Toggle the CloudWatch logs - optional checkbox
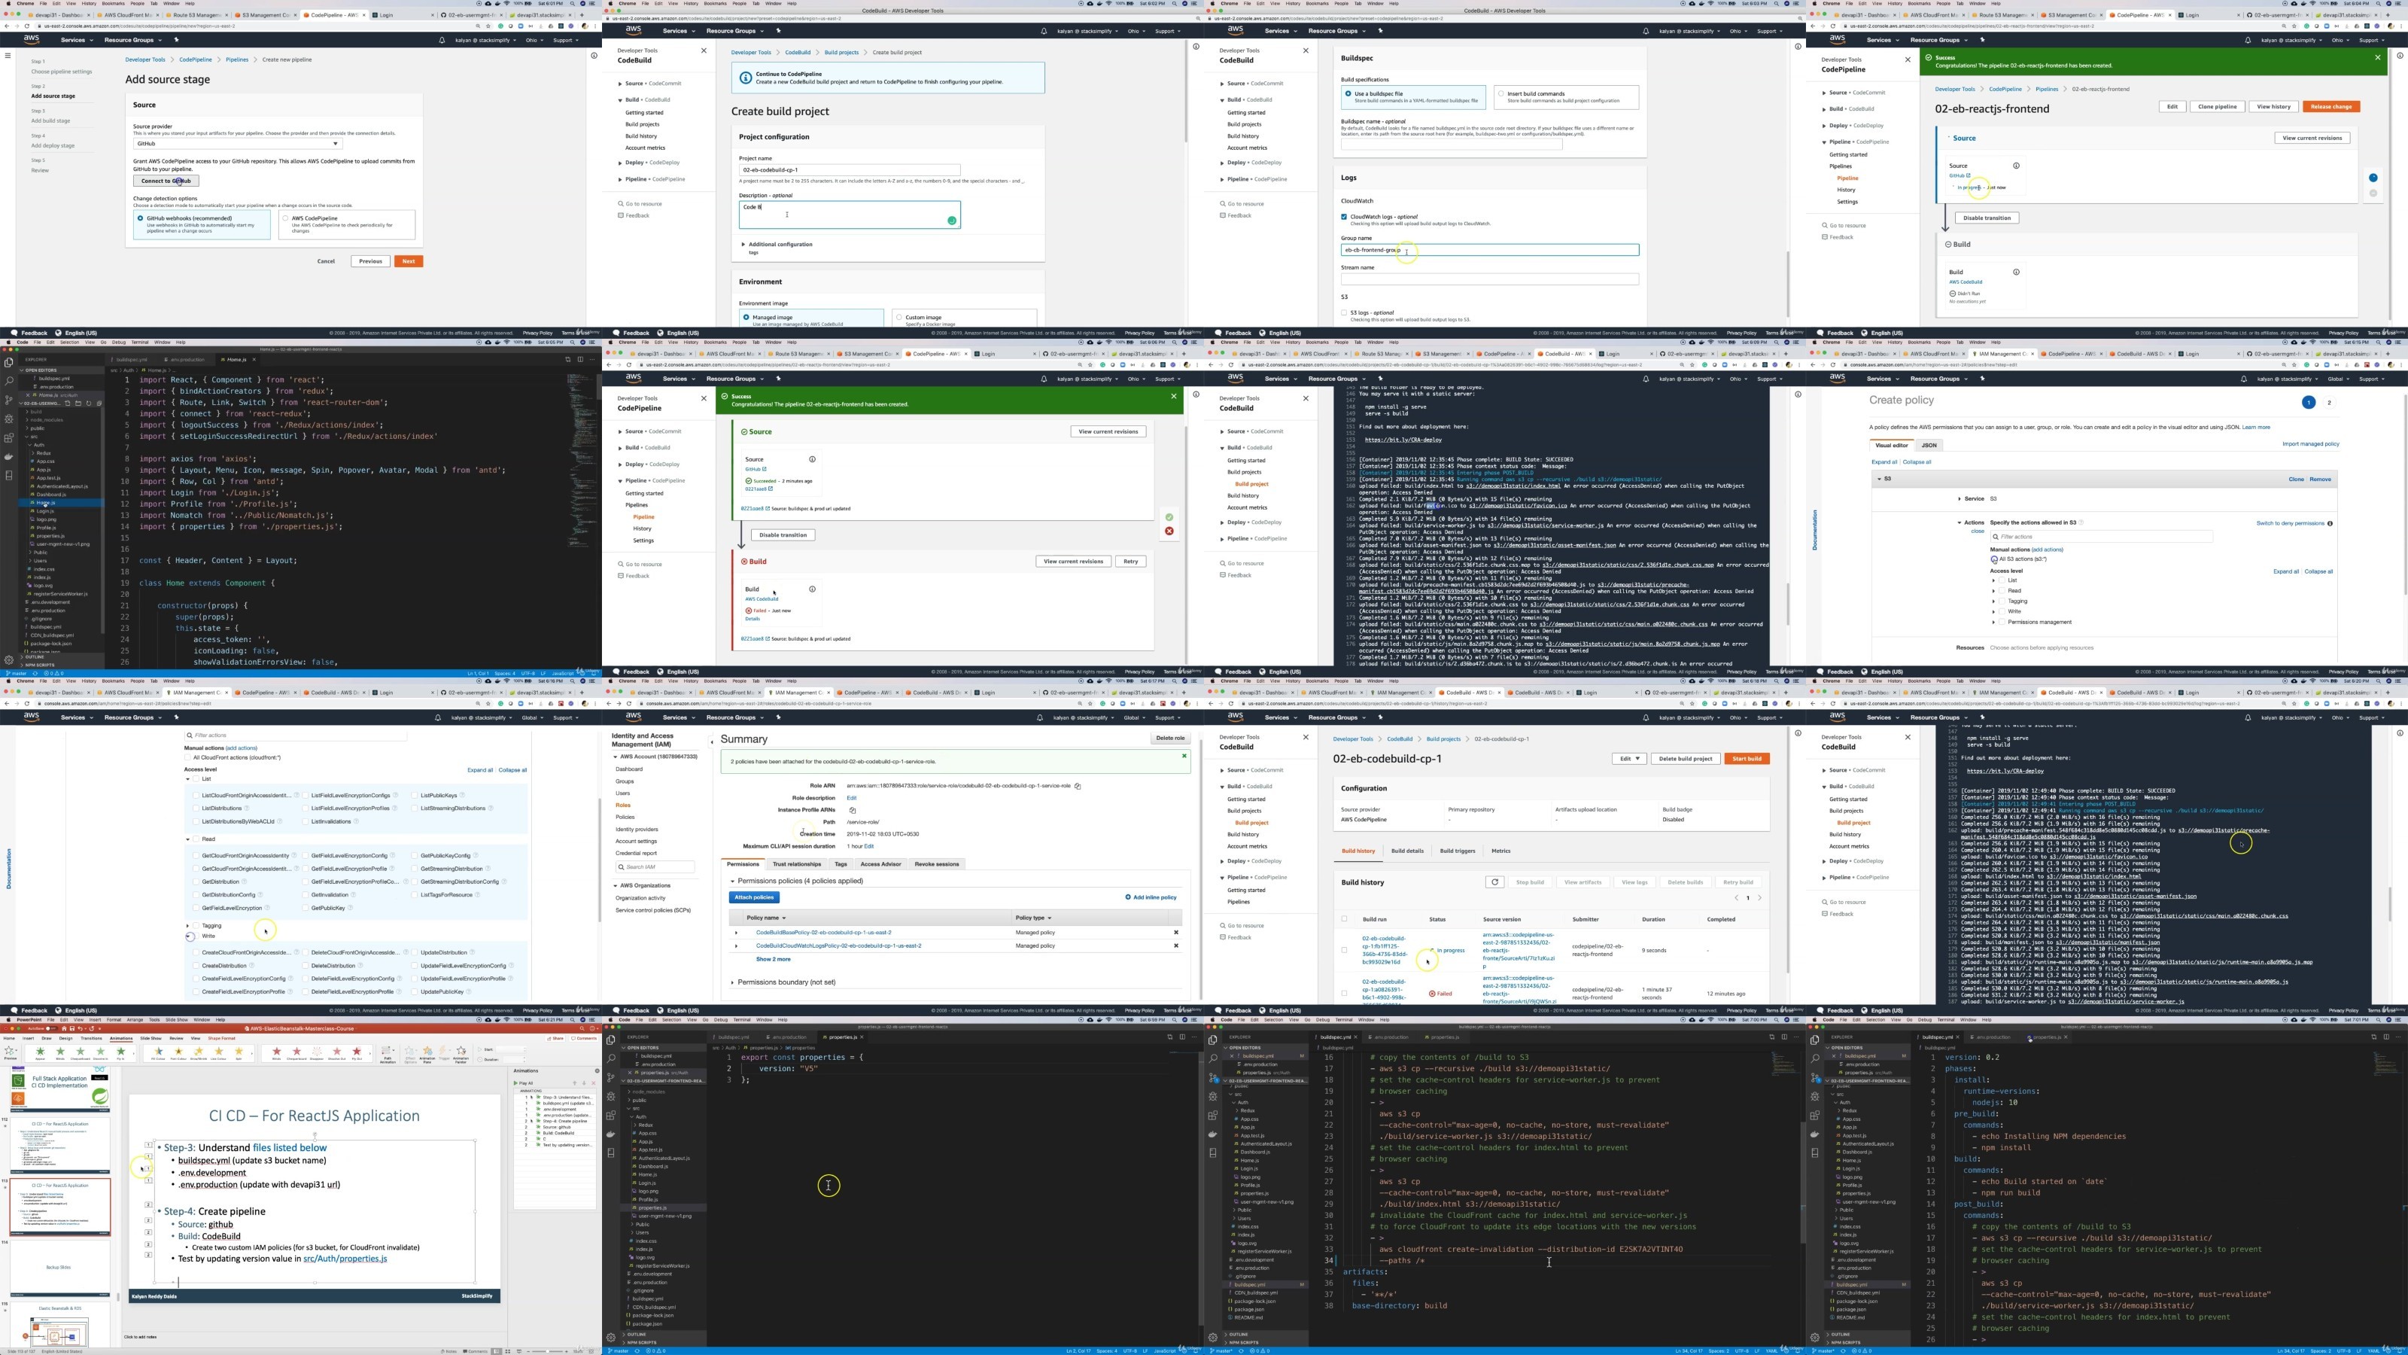Image resolution: width=2408 pixels, height=1355 pixels. tap(1344, 217)
